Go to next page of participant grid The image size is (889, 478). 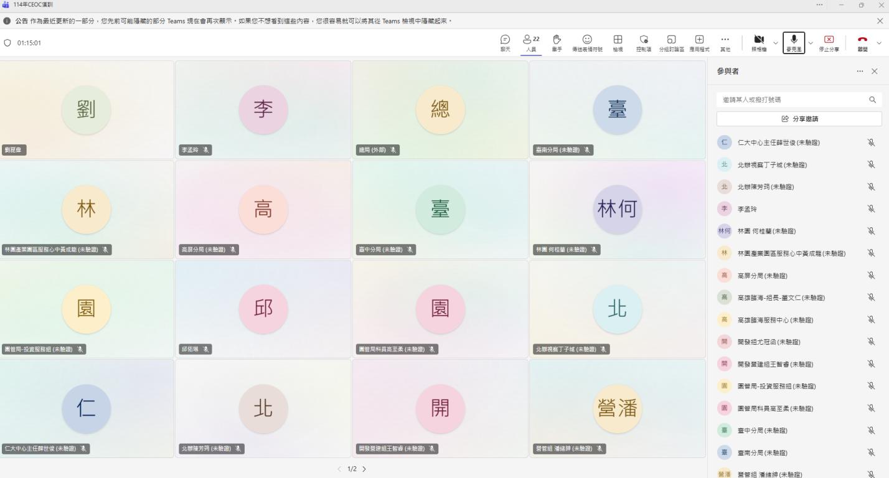tap(364, 469)
